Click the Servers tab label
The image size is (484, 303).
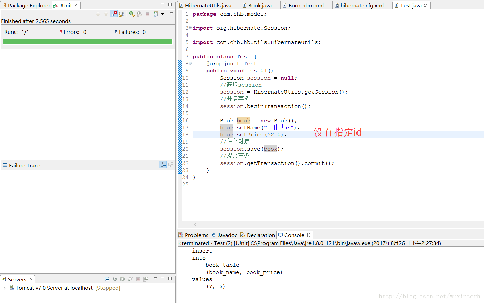pos(17,279)
